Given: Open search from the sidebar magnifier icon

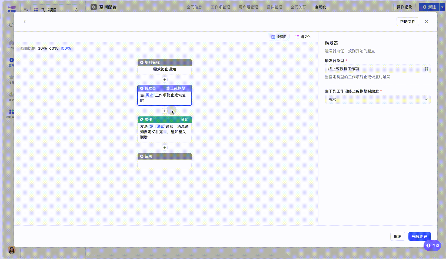Looking at the screenshot, I should pyautogui.click(x=11, y=25).
